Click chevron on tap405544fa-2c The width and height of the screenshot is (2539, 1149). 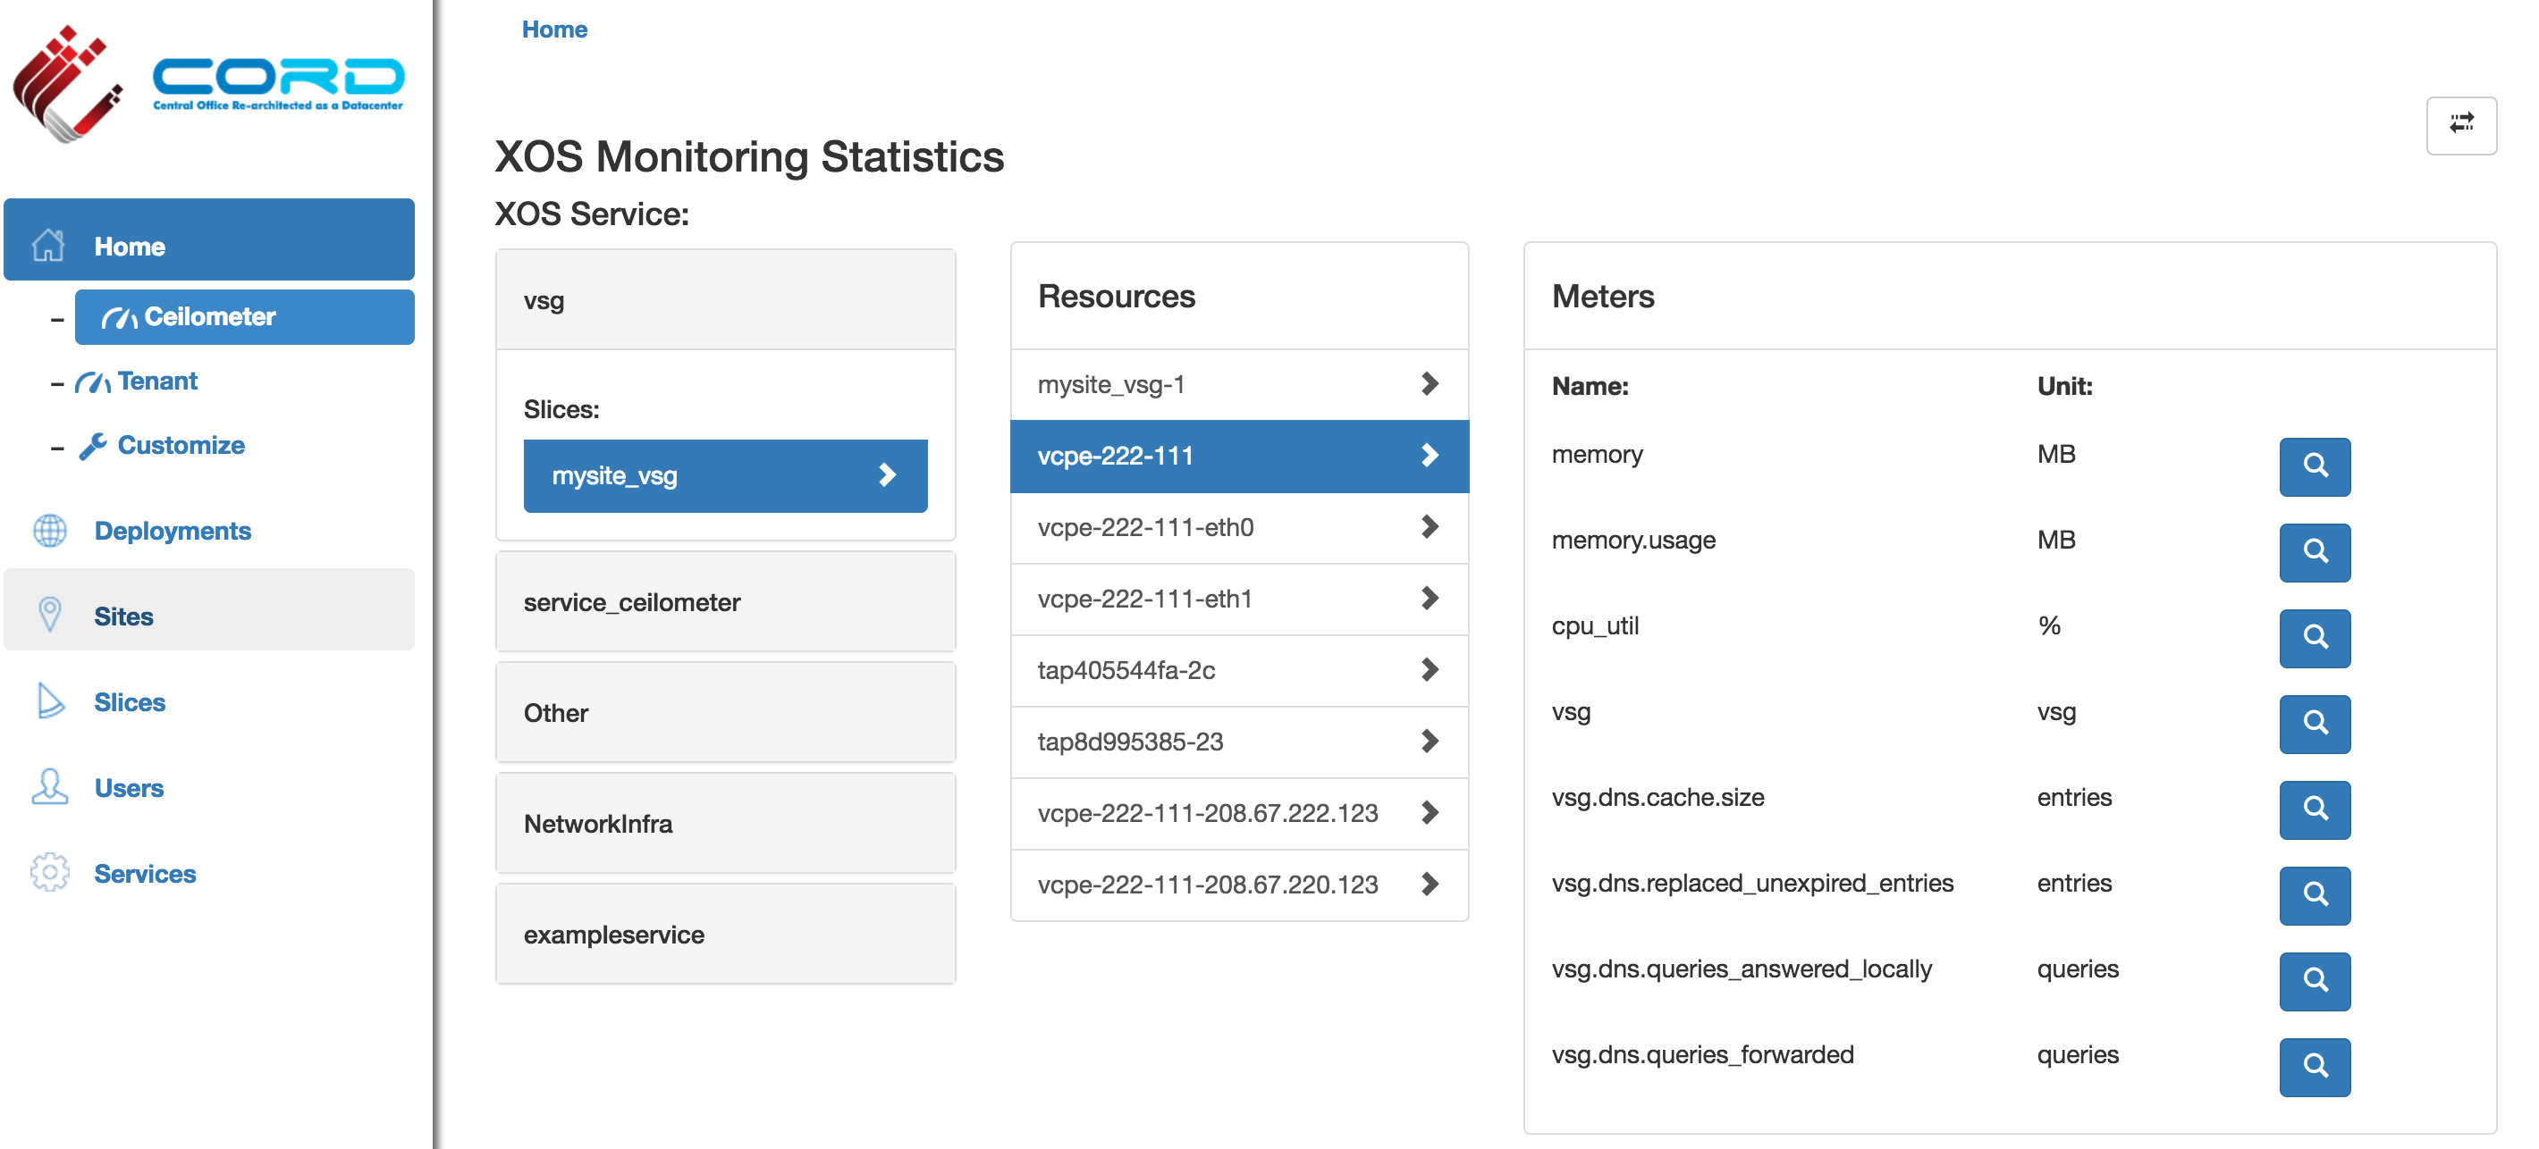tap(1430, 669)
